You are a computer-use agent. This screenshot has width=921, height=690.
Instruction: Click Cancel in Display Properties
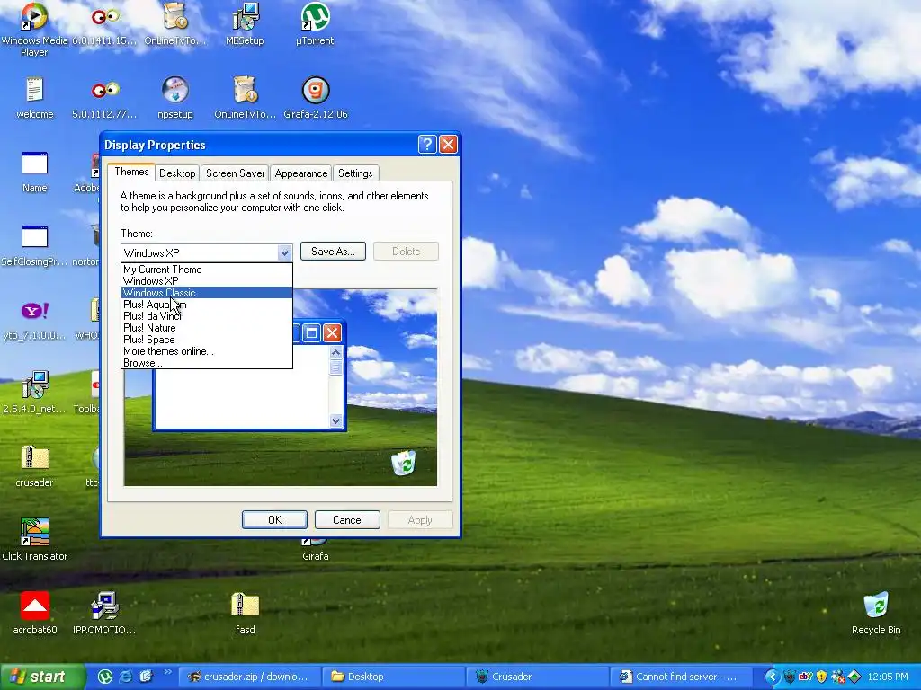[348, 520]
